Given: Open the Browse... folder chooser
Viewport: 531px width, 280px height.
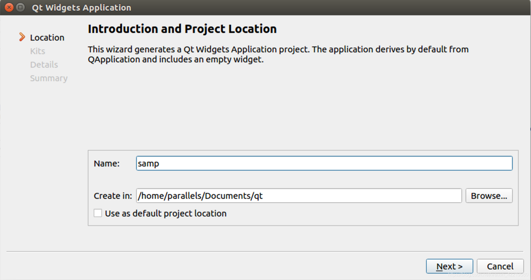Looking at the screenshot, I should [x=489, y=196].
